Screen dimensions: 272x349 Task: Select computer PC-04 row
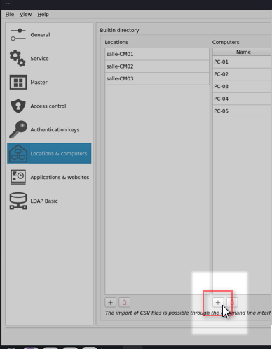242,99
